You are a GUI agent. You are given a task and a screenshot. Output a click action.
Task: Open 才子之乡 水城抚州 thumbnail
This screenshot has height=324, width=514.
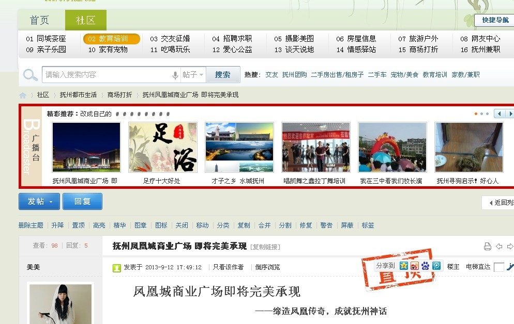point(239,147)
